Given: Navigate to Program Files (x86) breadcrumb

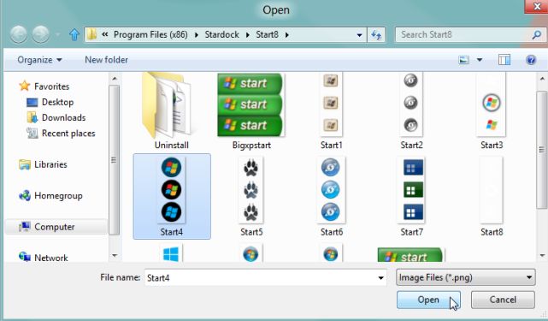Looking at the screenshot, I should (150, 34).
